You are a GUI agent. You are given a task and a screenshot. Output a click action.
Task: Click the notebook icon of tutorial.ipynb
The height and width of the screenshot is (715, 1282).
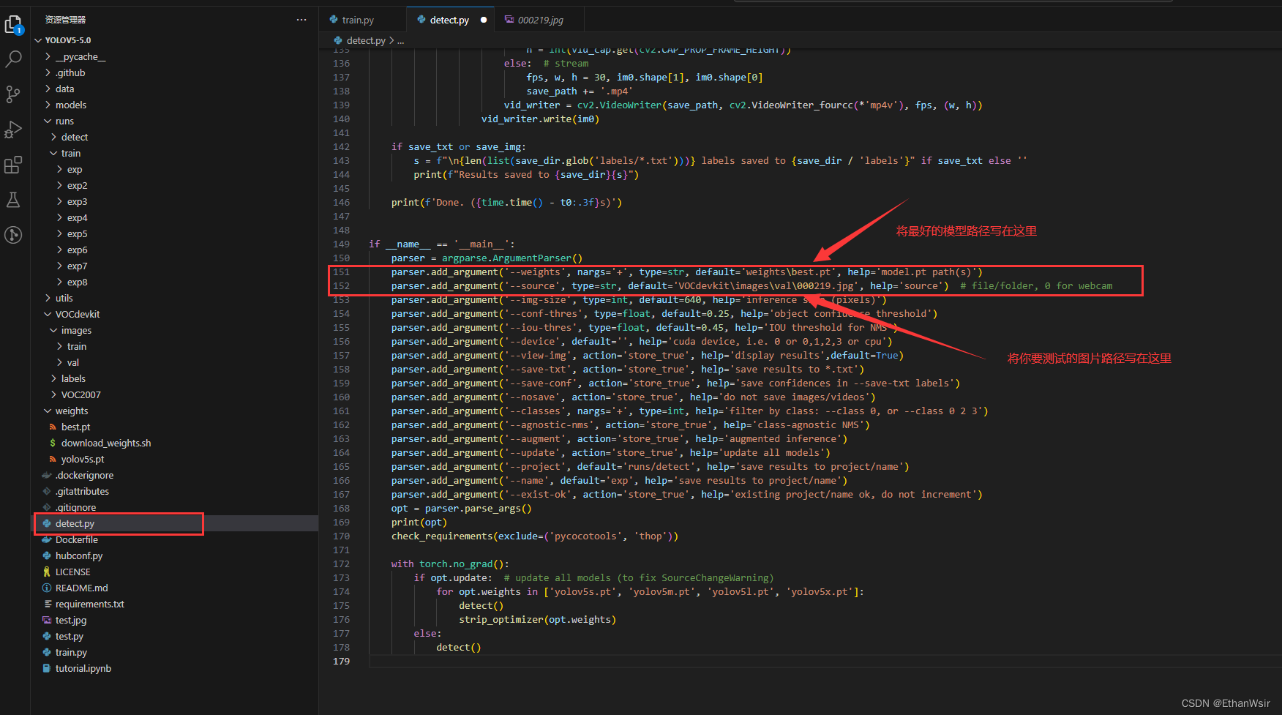tap(47, 668)
